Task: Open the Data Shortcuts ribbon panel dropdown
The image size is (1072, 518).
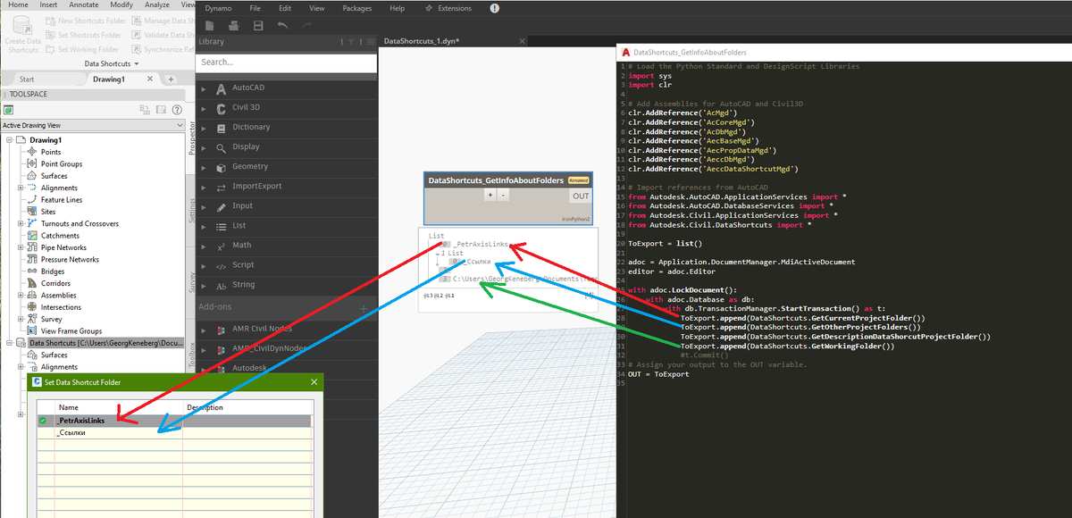Action: (112, 64)
